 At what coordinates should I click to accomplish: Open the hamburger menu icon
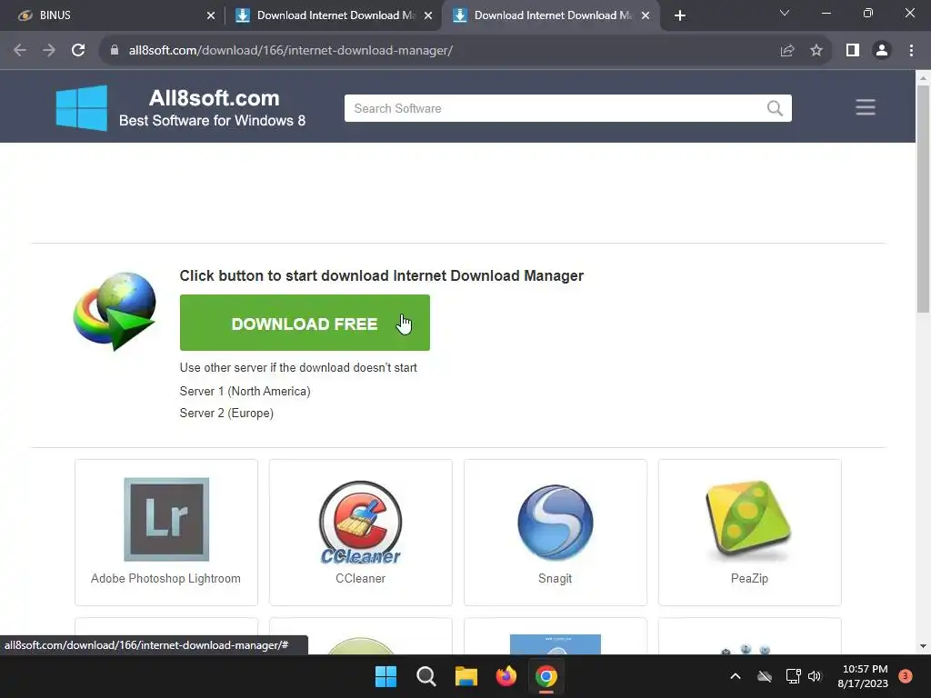pos(866,107)
